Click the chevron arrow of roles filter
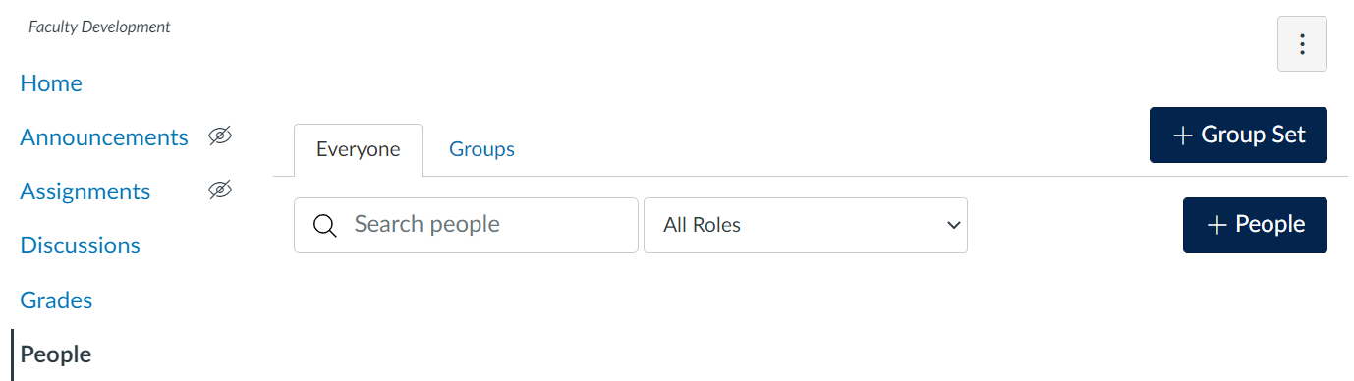1354x381 pixels. pos(952,225)
